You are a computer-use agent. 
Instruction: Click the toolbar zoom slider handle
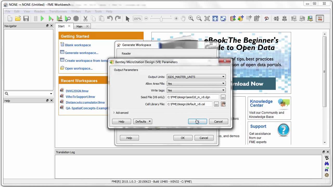[161, 18]
